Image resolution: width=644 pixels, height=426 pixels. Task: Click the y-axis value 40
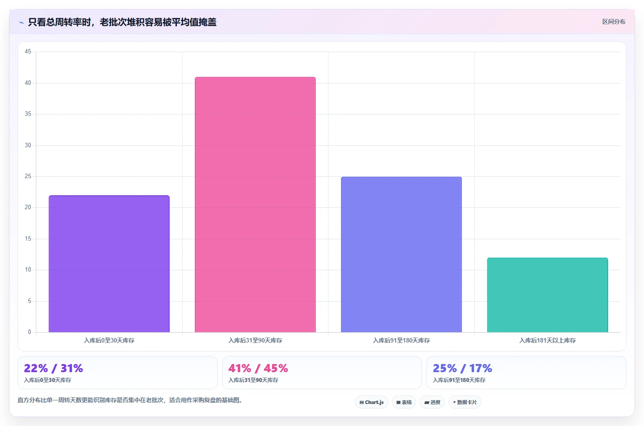pos(28,83)
